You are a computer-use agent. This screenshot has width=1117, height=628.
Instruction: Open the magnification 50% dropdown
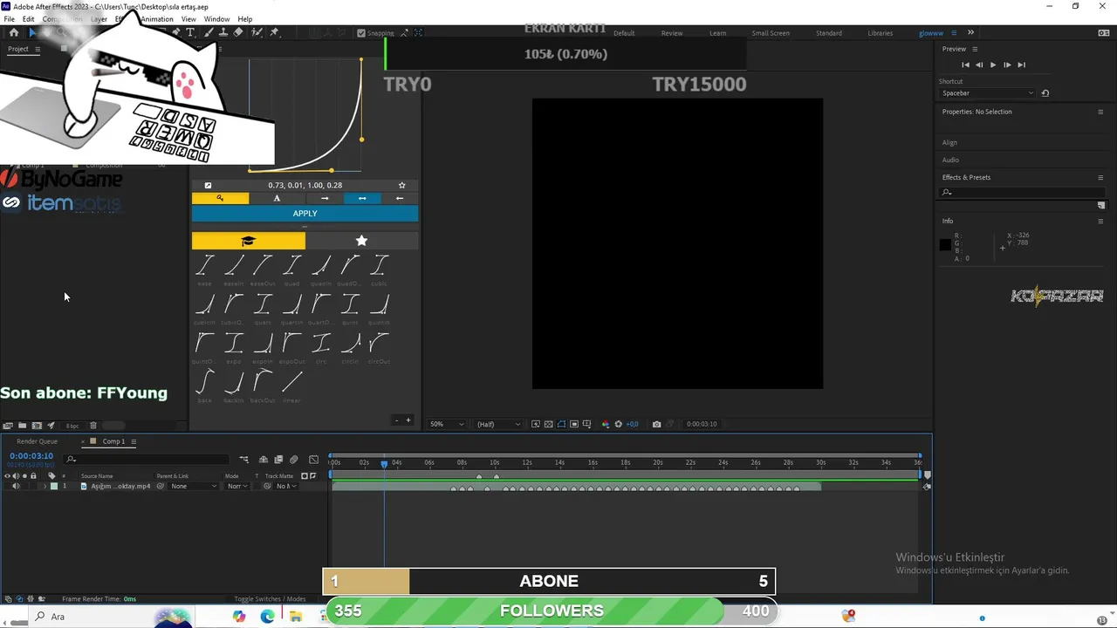[447, 424]
